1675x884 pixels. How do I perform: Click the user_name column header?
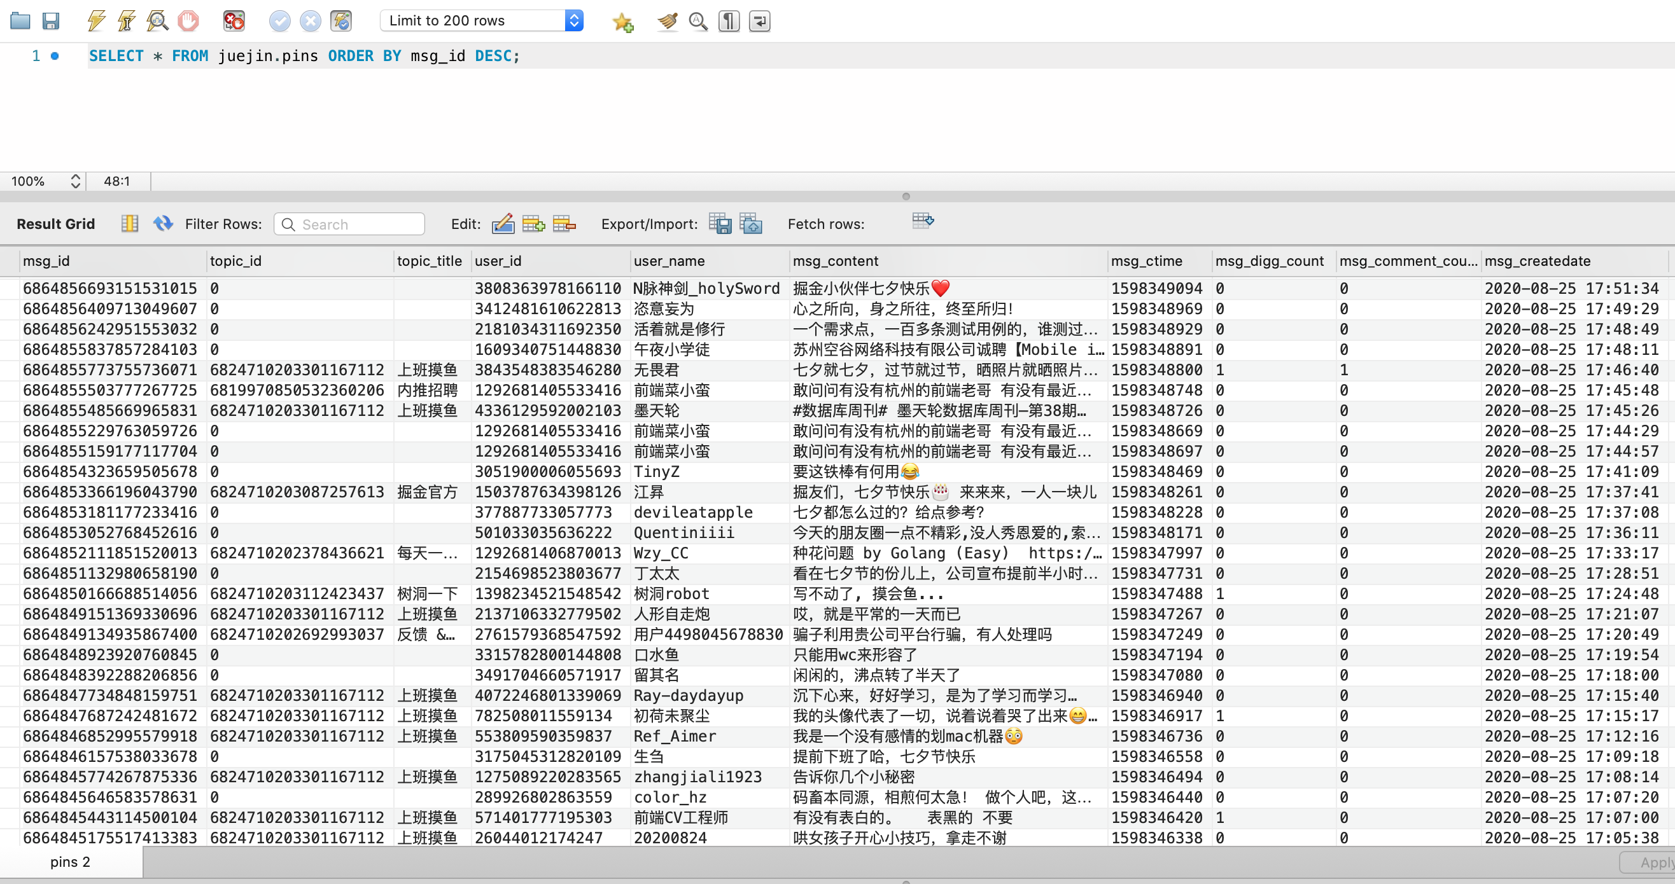tap(669, 261)
